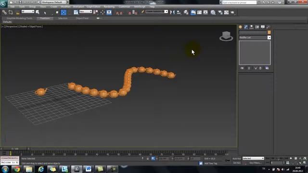Open the Manage Layers dialog
The height and width of the screenshot is (173, 308).
click(x=186, y=12)
